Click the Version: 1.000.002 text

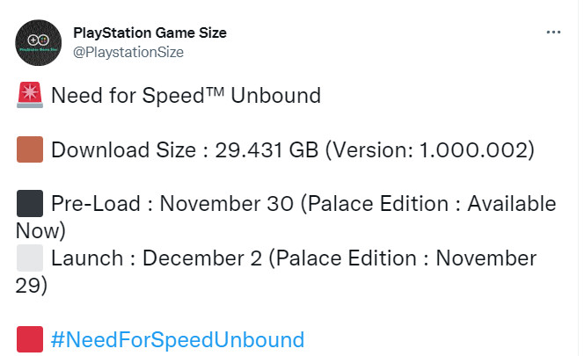[x=434, y=149]
